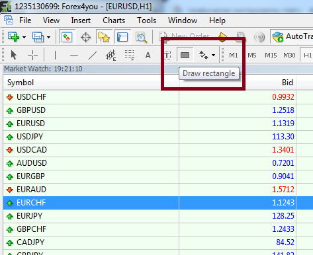This screenshot has width=313, height=255.
Task: Open the Strategy Tester magnifier icon
Action: pyautogui.click(x=141, y=37)
